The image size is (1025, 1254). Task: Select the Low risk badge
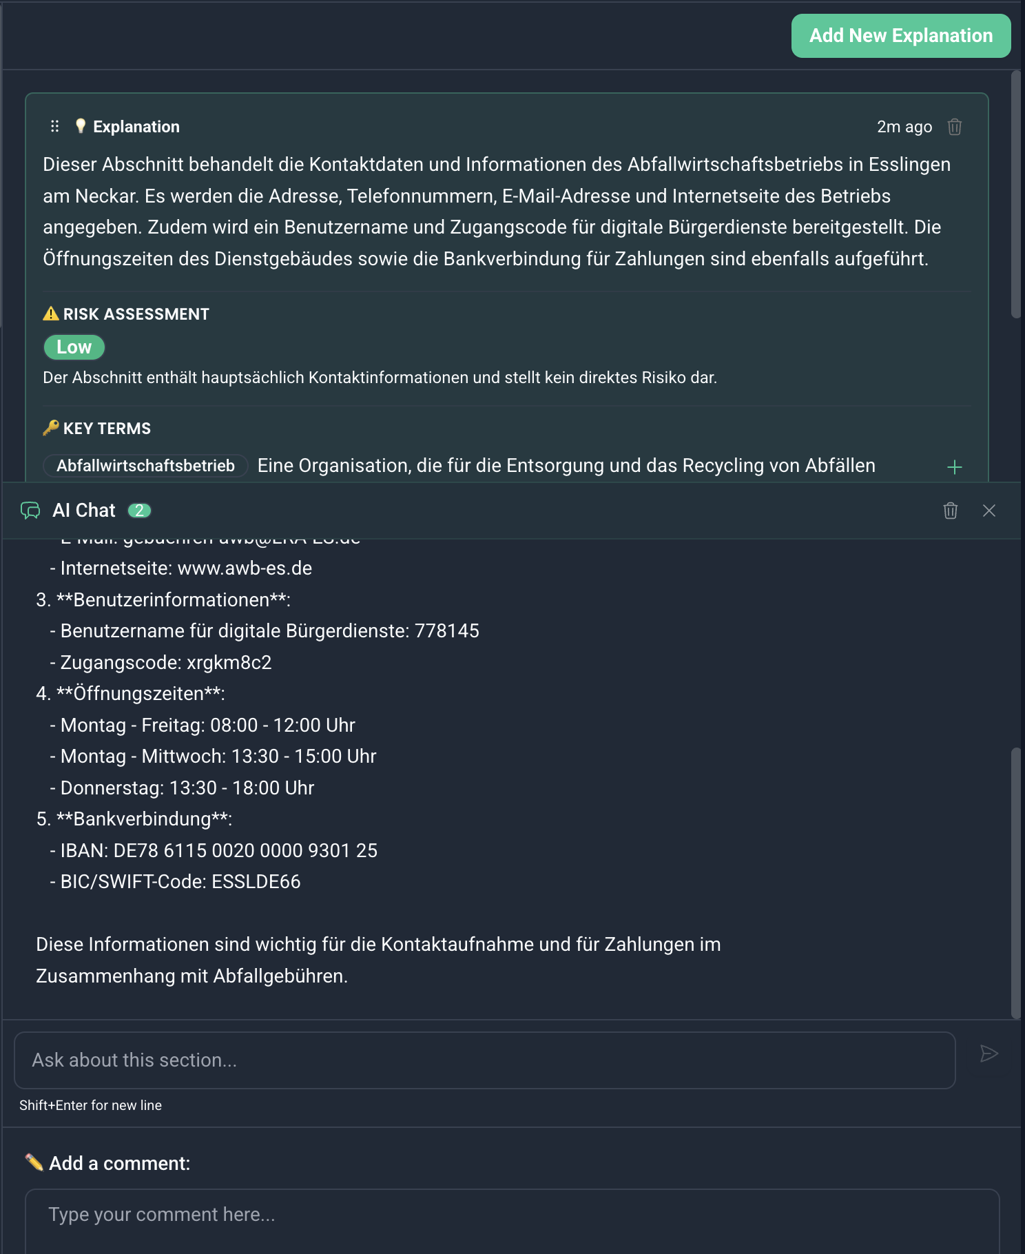pyautogui.click(x=74, y=347)
